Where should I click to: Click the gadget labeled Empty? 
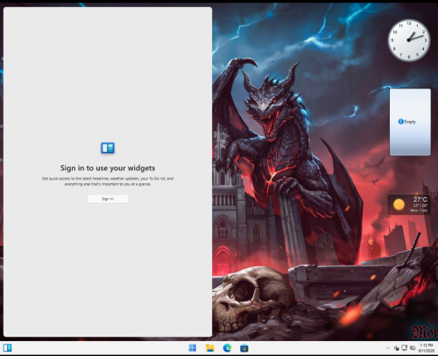(410, 122)
